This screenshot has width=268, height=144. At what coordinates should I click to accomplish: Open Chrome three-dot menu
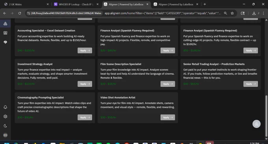click(x=263, y=13)
